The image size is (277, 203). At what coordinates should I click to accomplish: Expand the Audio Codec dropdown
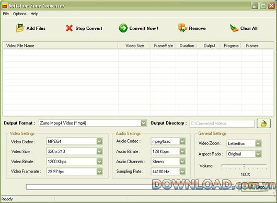[x=182, y=141]
